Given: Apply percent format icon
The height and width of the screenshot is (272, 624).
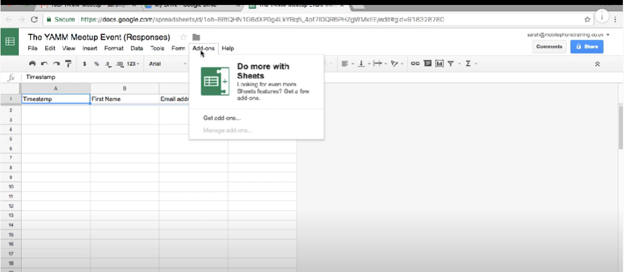Looking at the screenshot, I should (96, 64).
